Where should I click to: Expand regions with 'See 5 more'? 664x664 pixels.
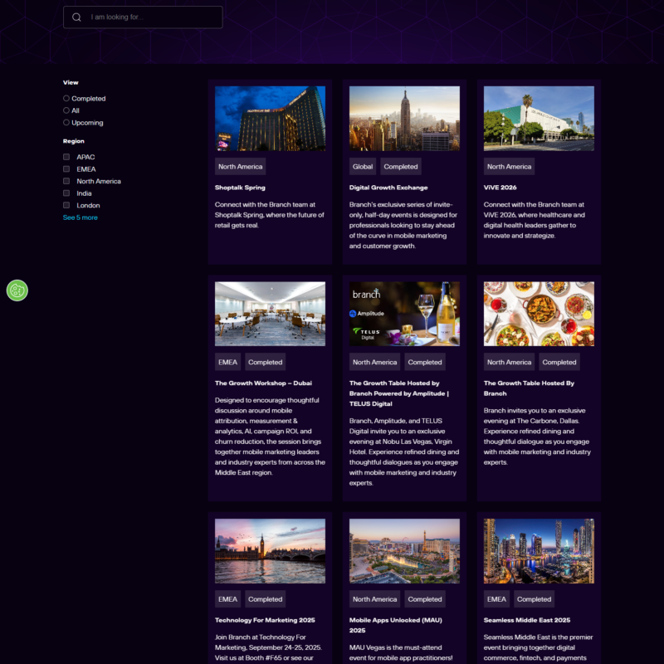(80, 217)
